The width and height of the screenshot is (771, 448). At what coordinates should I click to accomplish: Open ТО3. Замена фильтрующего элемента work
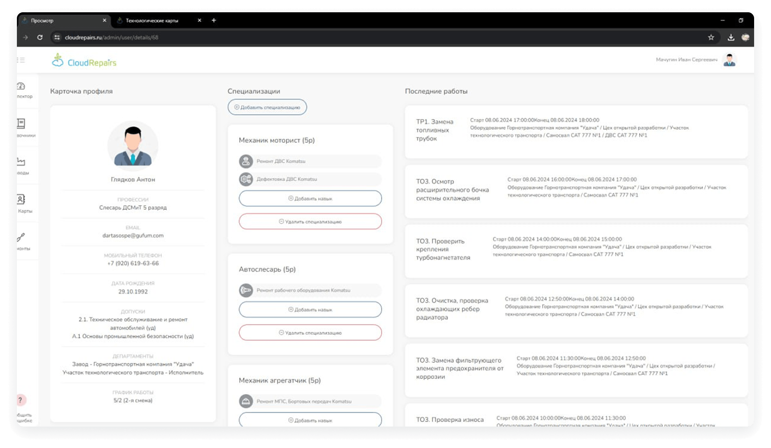tap(576, 370)
